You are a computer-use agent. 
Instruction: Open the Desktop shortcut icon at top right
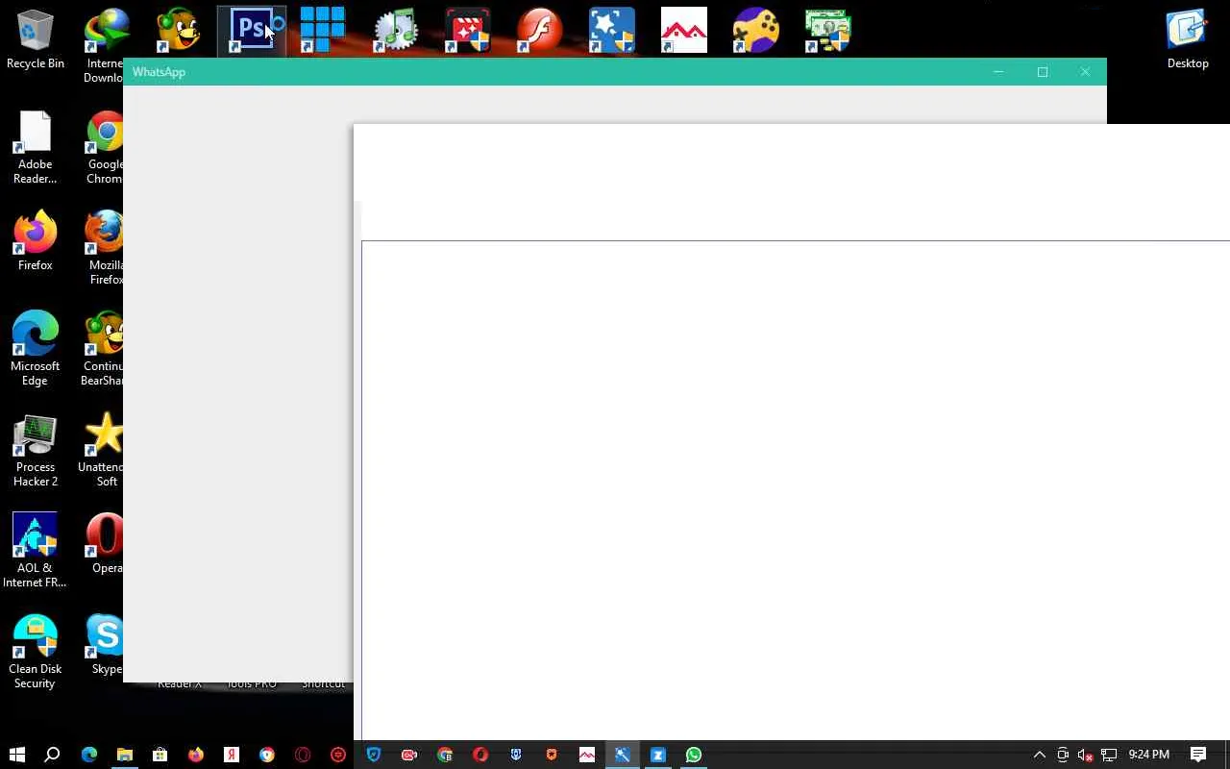(x=1188, y=38)
